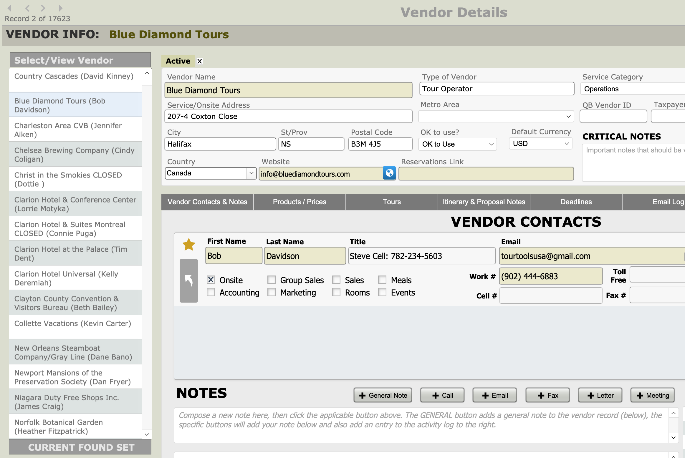Image resolution: width=685 pixels, height=458 pixels.
Task: Remove the Active status using the X
Action: coord(200,61)
